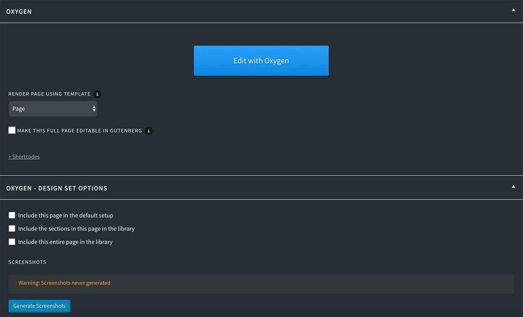Collapse the Oxygen panel
This screenshot has width=523, height=317.
(x=513, y=10)
